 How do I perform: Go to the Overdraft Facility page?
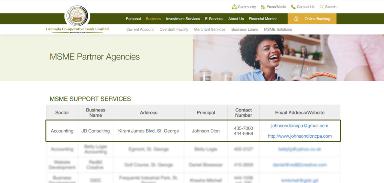point(174,29)
